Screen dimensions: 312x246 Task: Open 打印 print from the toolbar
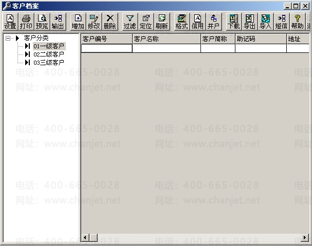coord(26,22)
